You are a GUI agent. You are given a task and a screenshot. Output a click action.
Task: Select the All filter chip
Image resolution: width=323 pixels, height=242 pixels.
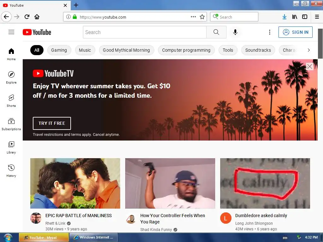[x=37, y=50]
